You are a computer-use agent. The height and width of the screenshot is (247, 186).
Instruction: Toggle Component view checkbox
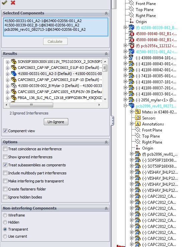pos(5,131)
